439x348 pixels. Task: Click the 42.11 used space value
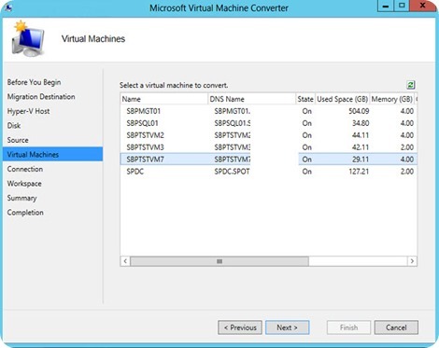(361, 147)
